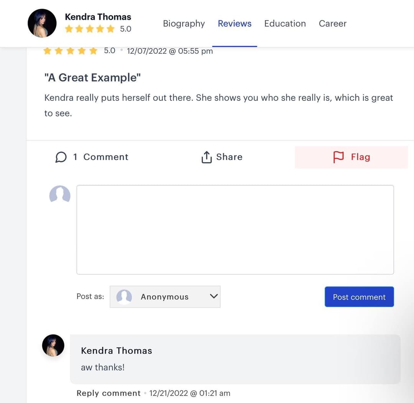Click the Reply comment link
Image resolution: width=414 pixels, height=403 pixels.
click(108, 393)
